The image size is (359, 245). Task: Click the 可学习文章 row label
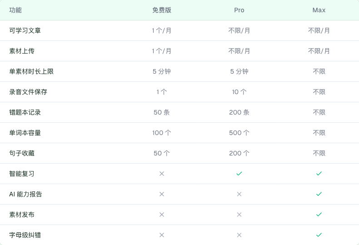coord(25,30)
